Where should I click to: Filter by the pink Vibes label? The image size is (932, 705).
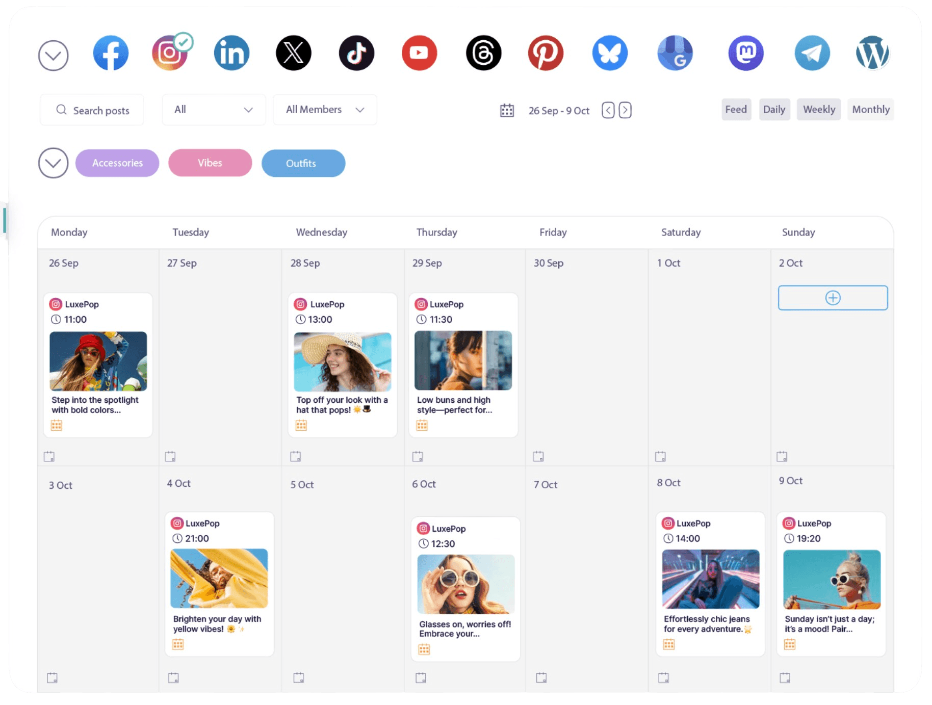tap(210, 163)
